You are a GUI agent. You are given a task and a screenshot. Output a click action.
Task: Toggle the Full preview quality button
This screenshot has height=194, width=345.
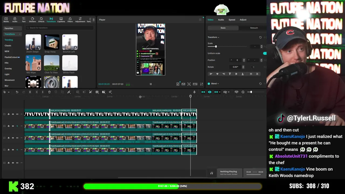(183, 84)
